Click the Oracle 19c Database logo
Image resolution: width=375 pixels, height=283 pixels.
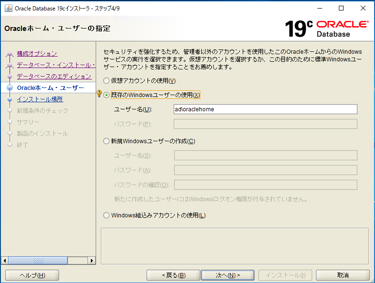[x=326, y=28]
